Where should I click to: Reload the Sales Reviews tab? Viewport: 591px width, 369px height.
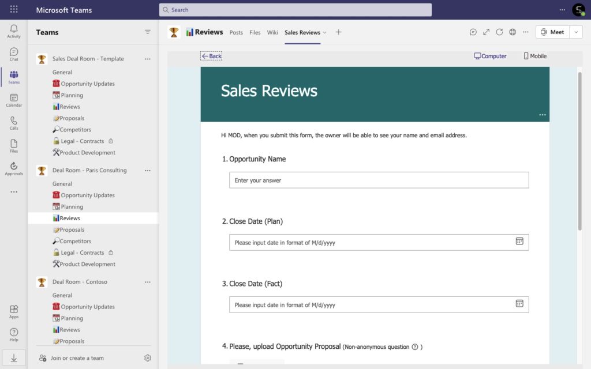click(x=499, y=32)
